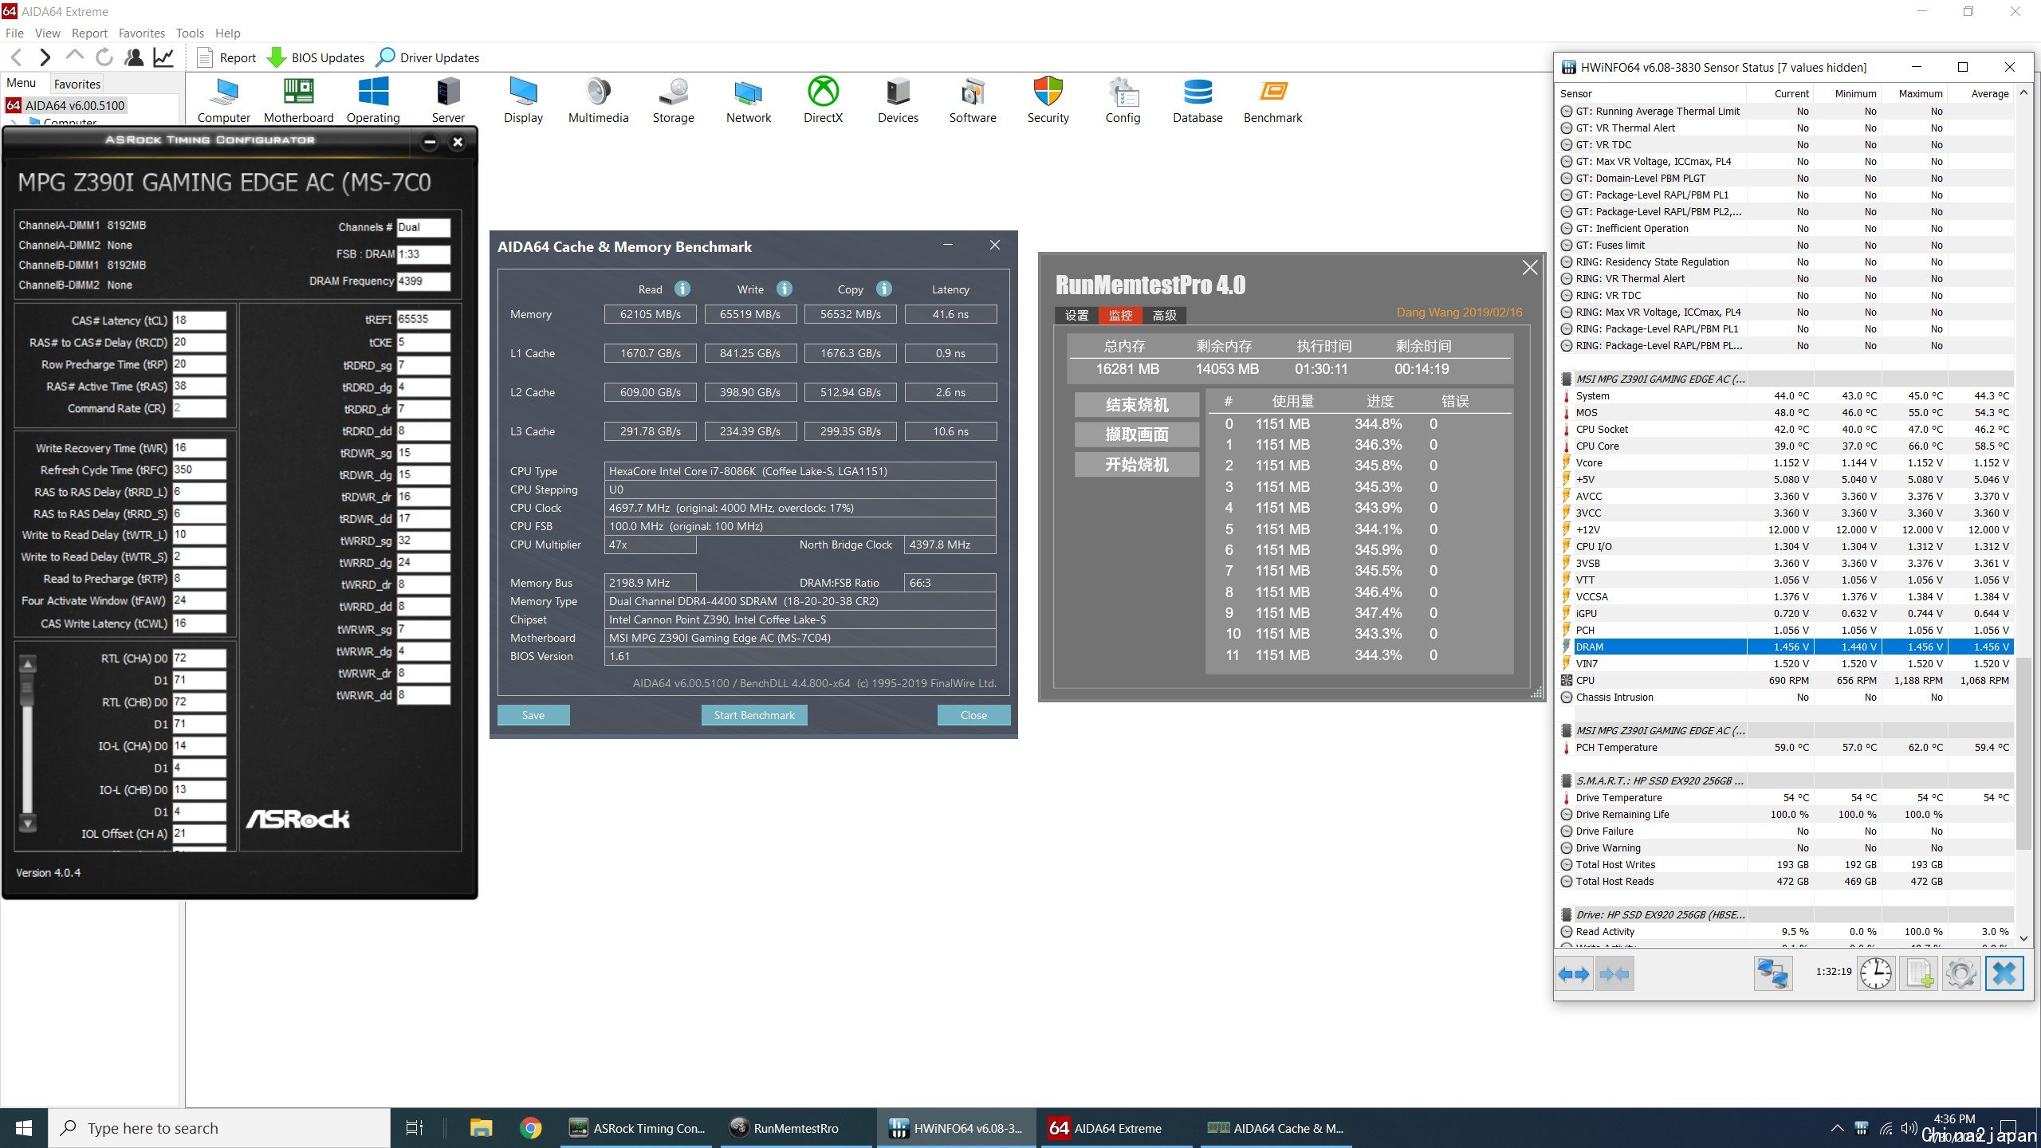Click Close in the benchmark window
Viewport: 2041px width, 1148px height.
click(x=973, y=715)
